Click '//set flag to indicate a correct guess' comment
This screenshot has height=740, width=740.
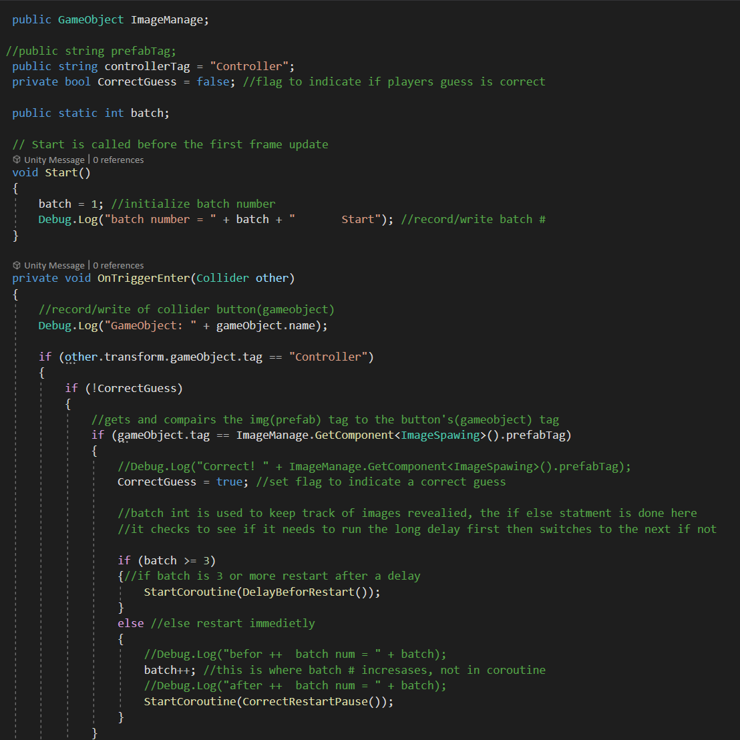pos(381,482)
